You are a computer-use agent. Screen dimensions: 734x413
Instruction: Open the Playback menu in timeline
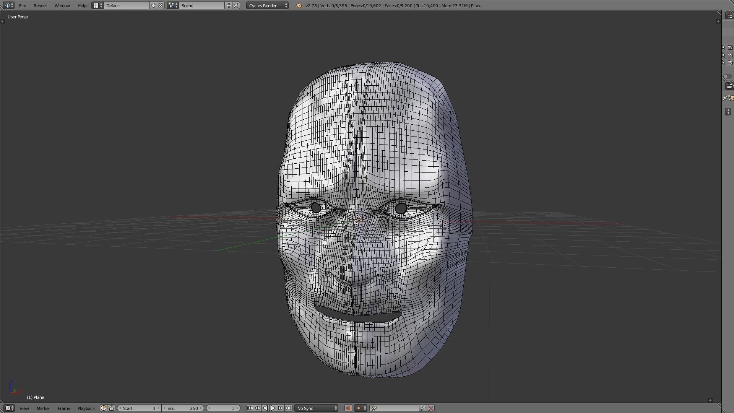[x=86, y=408]
